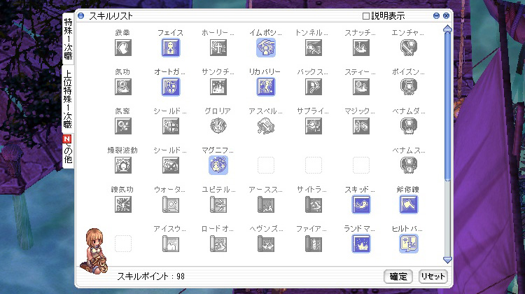This screenshot has height=294, width=525.
Task: Select the 鉄拳 skill icon
Action: tap(123, 48)
